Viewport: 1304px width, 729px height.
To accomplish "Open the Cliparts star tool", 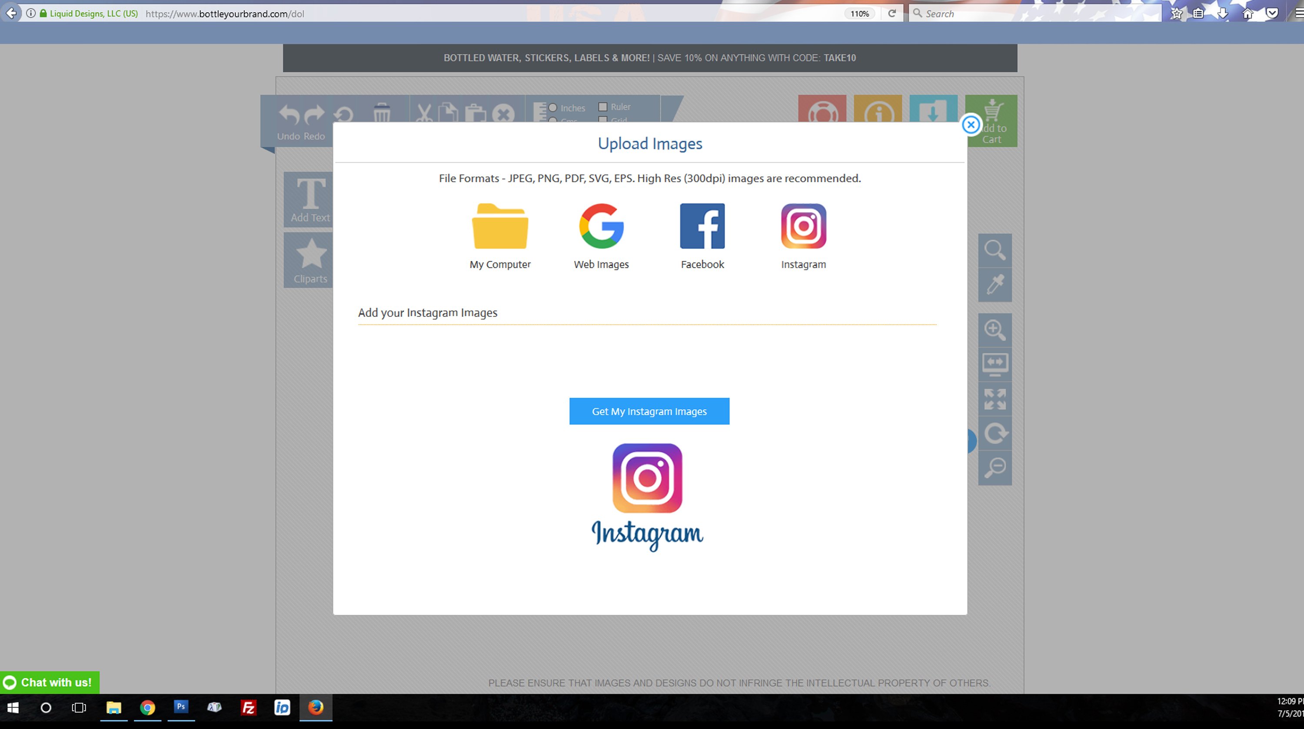I will 309,260.
